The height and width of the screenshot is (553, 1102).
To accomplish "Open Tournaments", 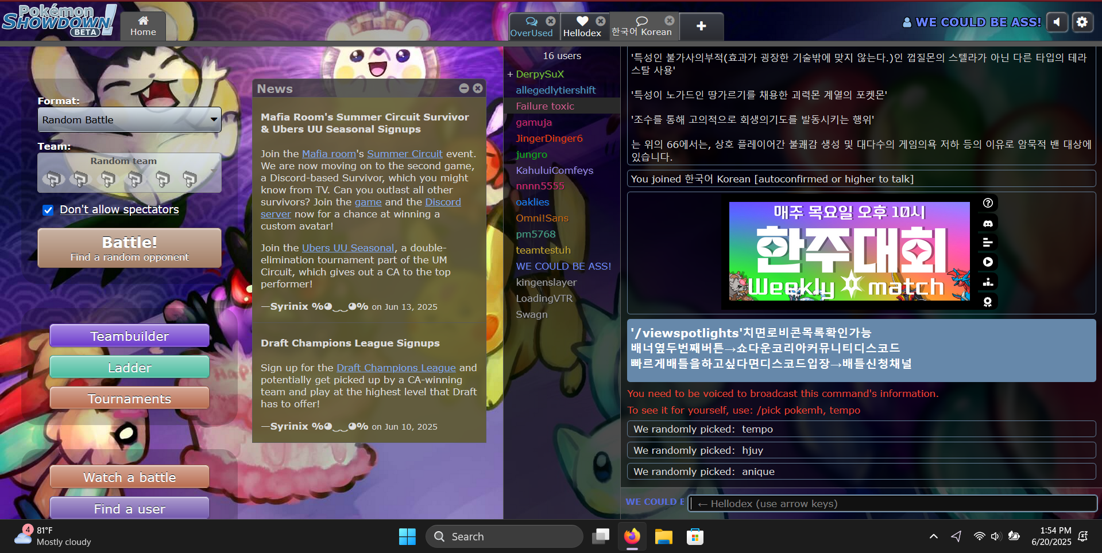I will [x=129, y=398].
